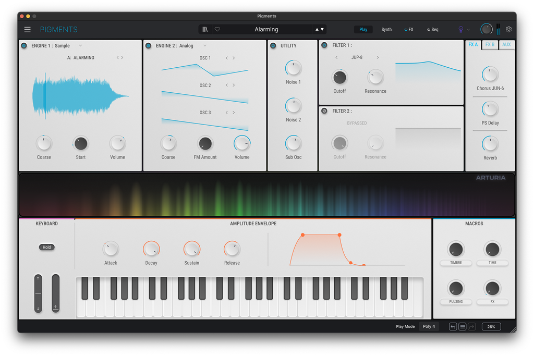Favorite the Alarming preset with heart icon

point(217,30)
